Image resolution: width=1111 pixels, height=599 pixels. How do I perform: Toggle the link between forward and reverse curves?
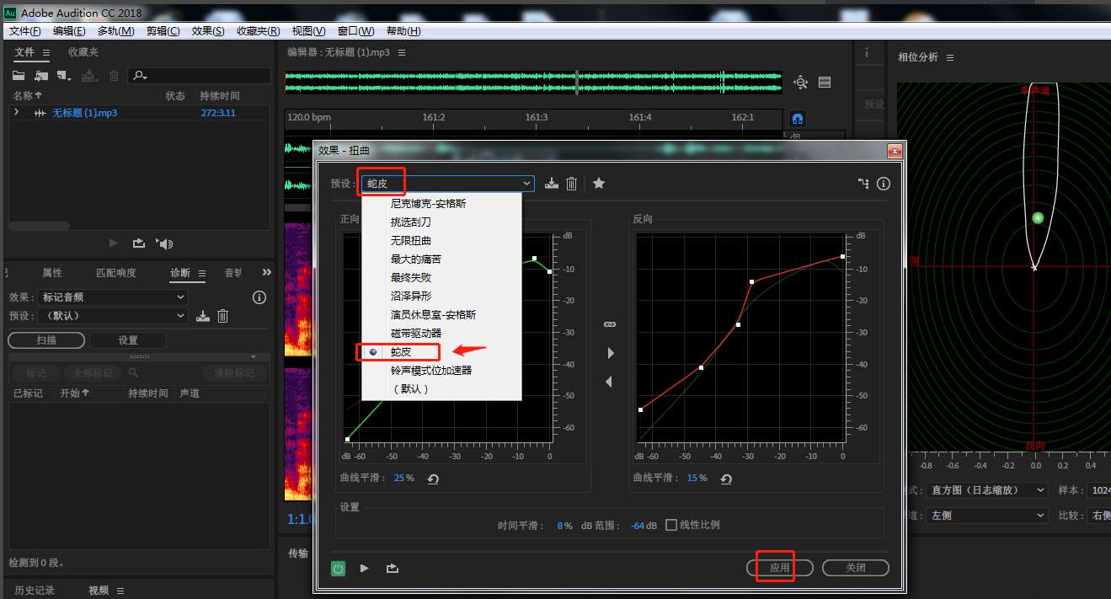coord(609,324)
